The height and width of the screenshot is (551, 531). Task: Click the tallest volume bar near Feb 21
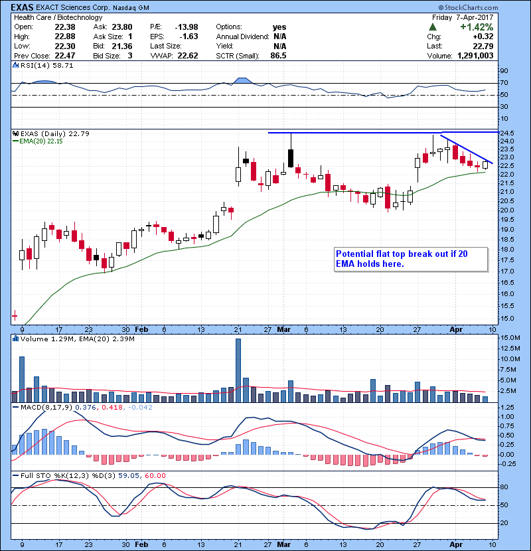coord(238,370)
